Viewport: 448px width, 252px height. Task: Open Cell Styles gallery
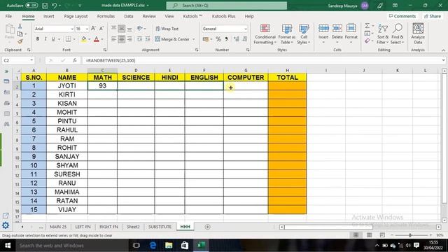(x=304, y=34)
